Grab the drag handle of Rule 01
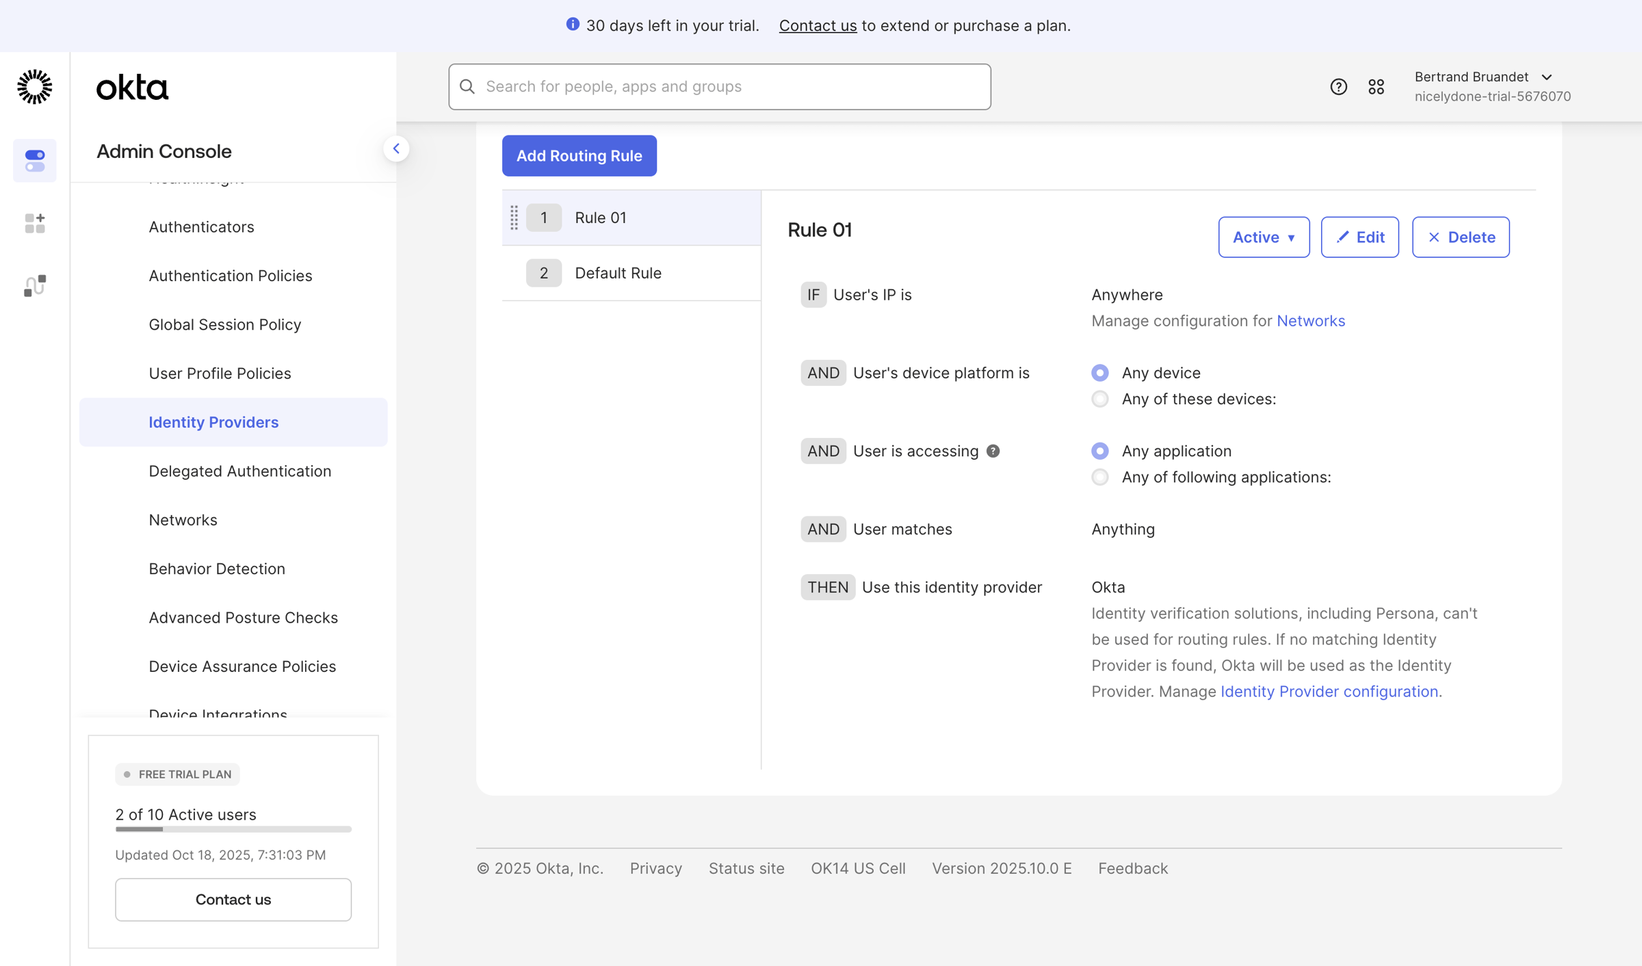 pos(514,218)
